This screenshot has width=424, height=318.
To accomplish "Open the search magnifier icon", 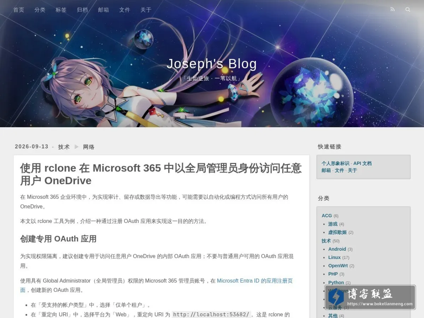I will (408, 10).
